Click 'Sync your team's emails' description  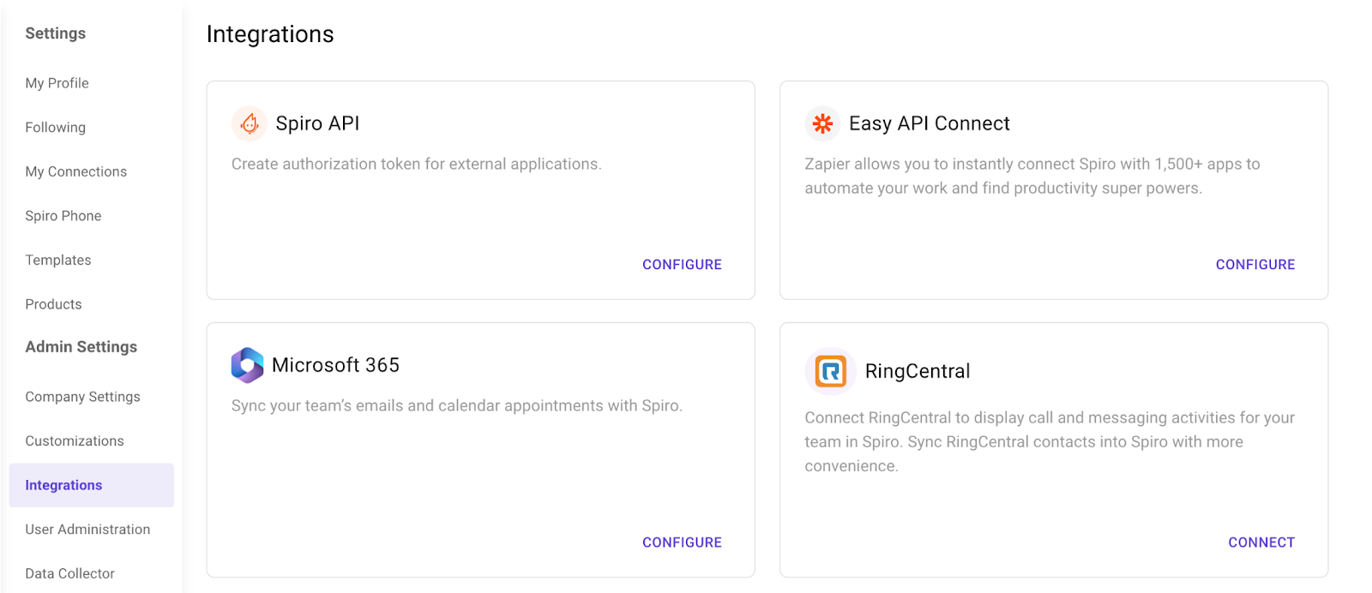(x=457, y=405)
